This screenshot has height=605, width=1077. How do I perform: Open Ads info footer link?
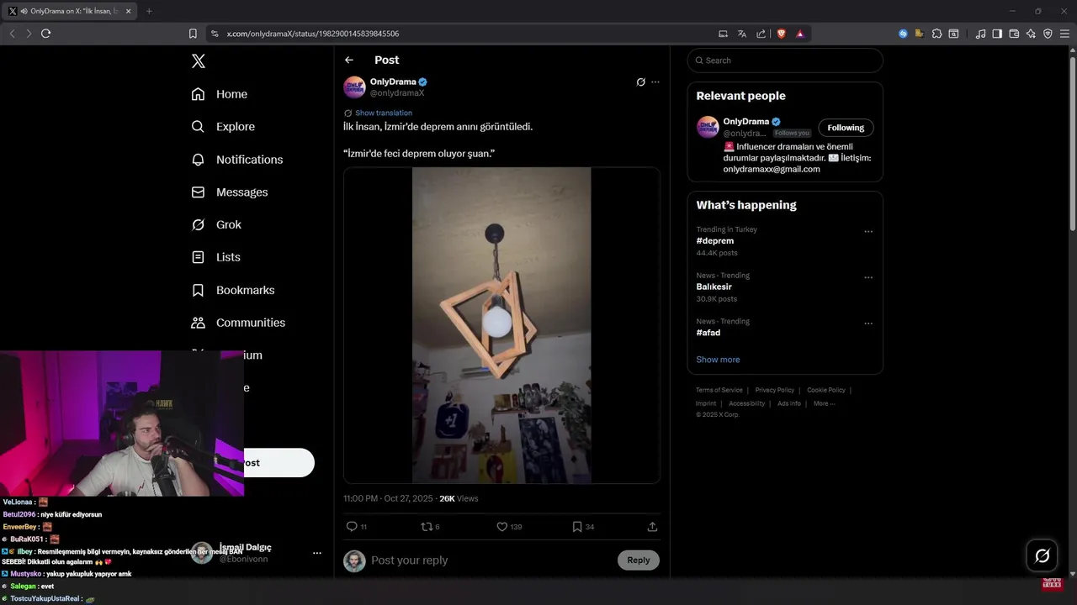coord(789,403)
